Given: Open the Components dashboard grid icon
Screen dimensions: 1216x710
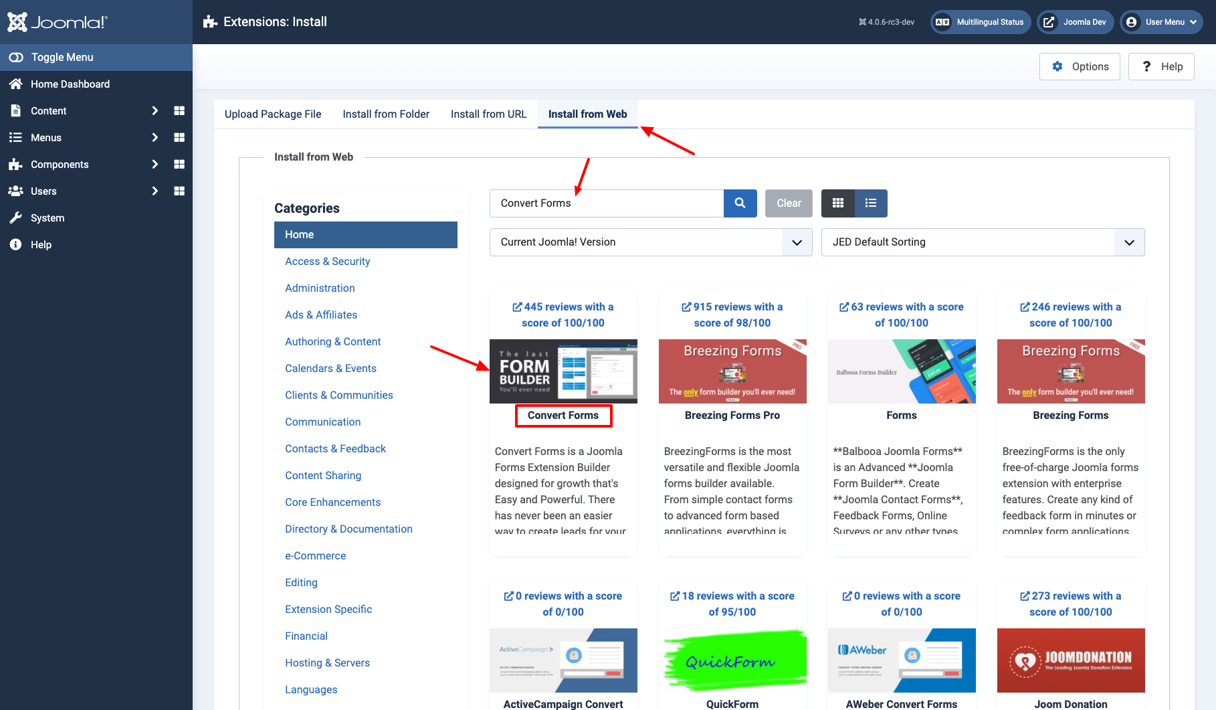Looking at the screenshot, I should [179, 165].
